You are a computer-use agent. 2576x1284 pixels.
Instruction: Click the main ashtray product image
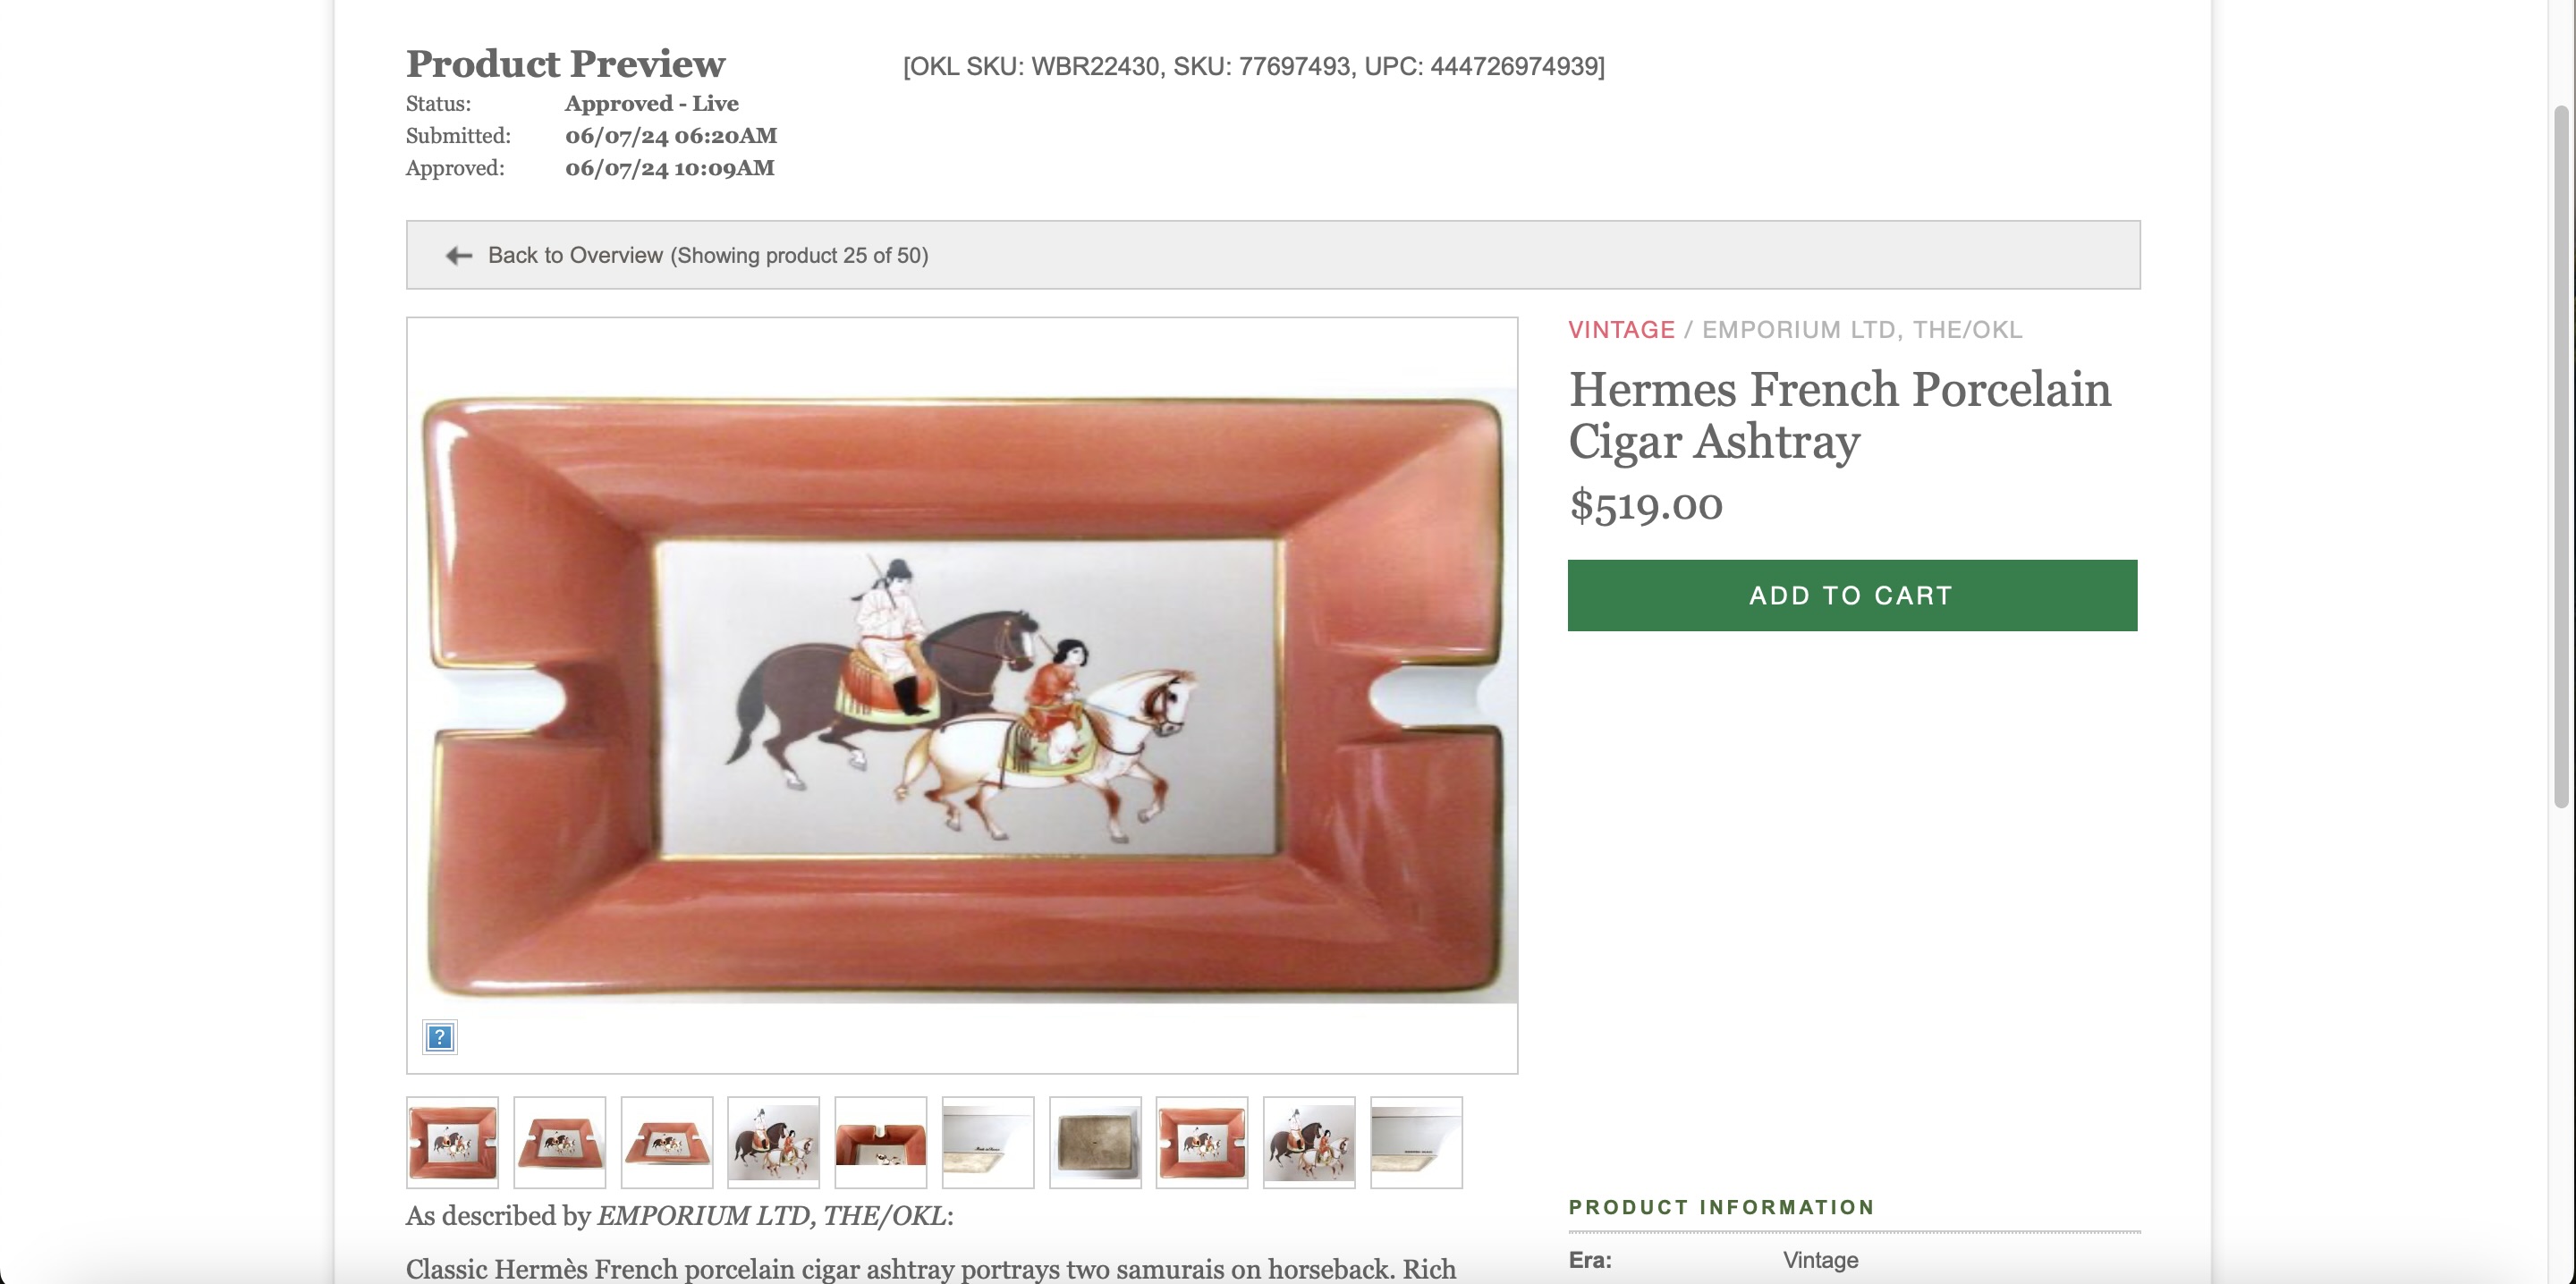962,698
